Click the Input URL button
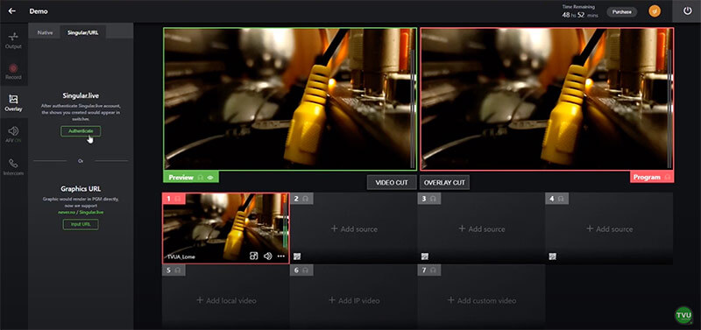The width and height of the screenshot is (701, 330). (81, 224)
